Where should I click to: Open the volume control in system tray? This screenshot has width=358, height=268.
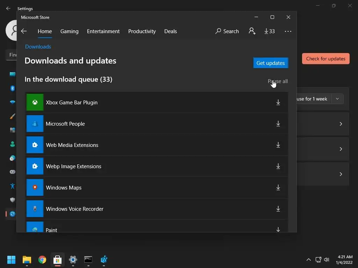[327, 260]
